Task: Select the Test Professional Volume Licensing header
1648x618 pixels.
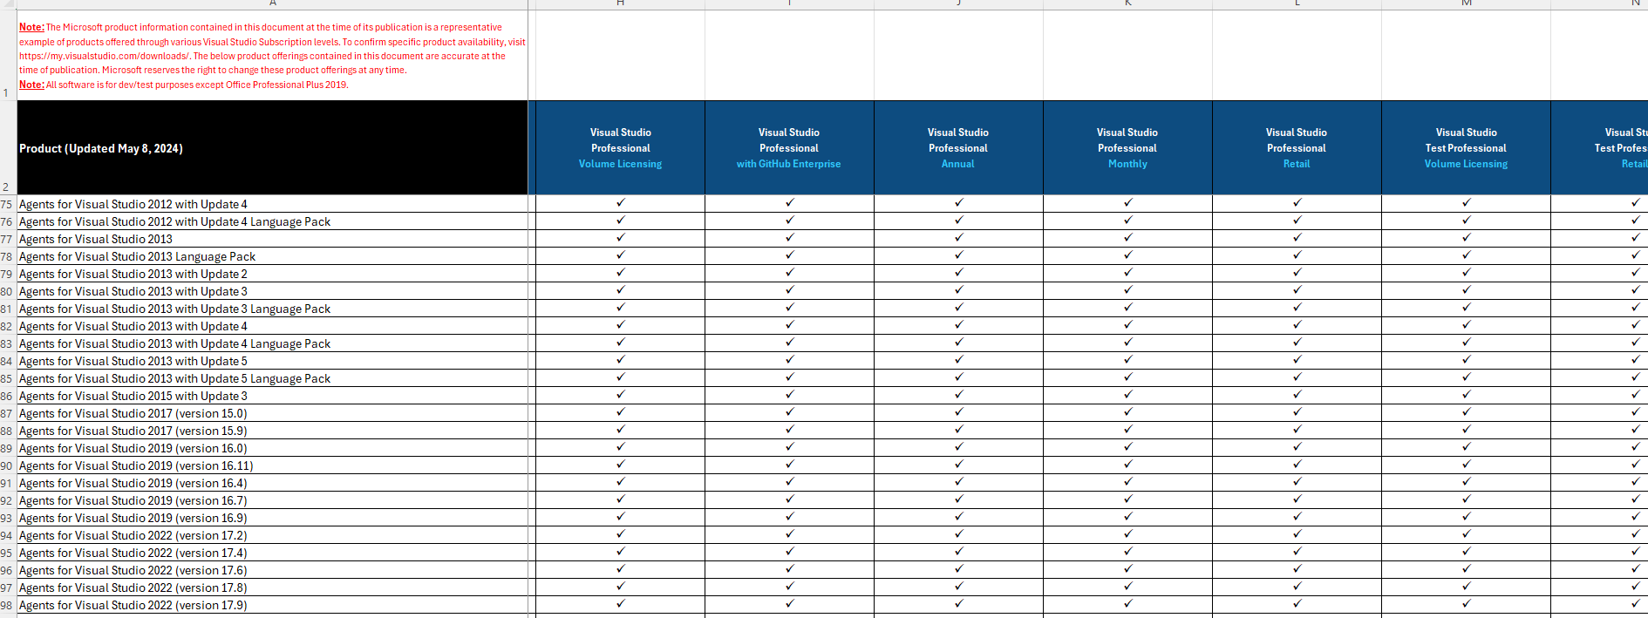Action: pos(1466,147)
